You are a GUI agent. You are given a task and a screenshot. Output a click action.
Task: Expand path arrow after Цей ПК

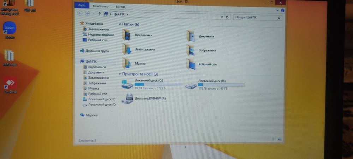click(127, 14)
